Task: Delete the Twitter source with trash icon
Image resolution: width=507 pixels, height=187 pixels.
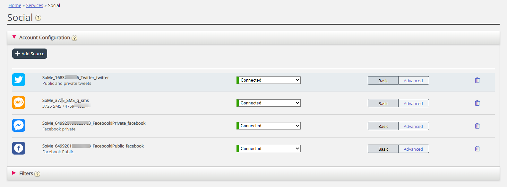Action: [x=477, y=80]
